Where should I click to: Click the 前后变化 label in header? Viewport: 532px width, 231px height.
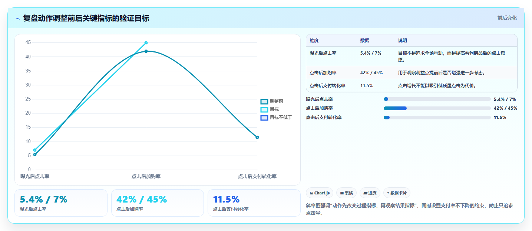click(507, 18)
